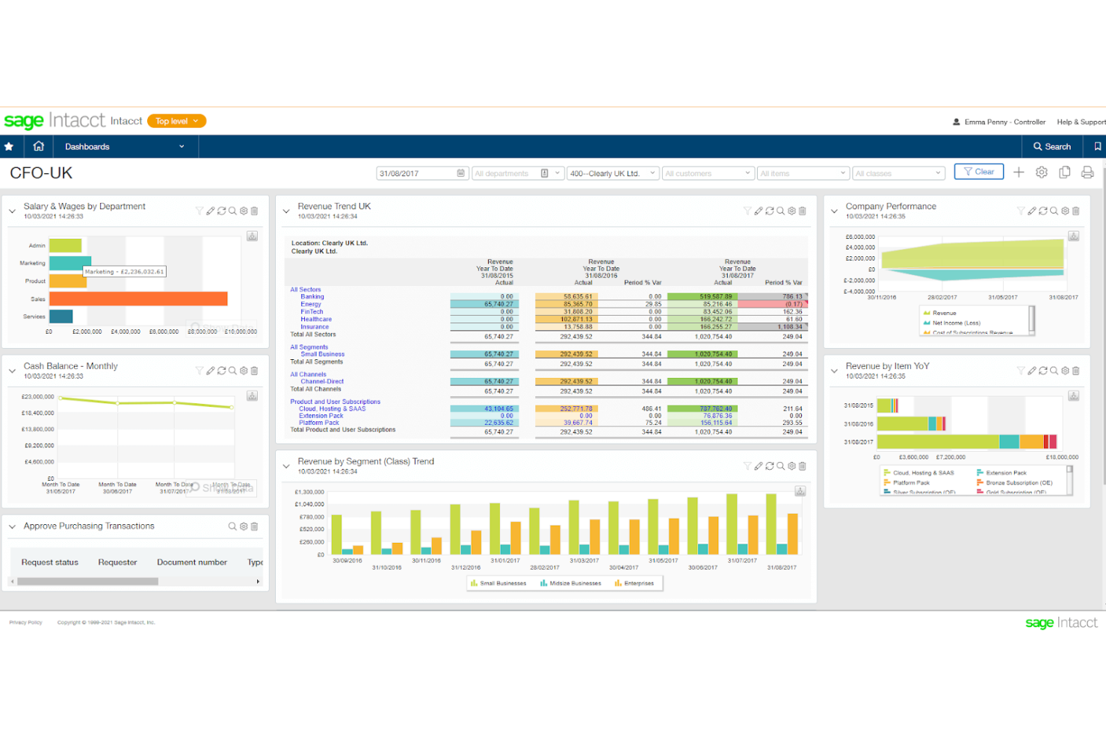Collapse the Salary & Wages by Department panel

pyautogui.click(x=12, y=211)
